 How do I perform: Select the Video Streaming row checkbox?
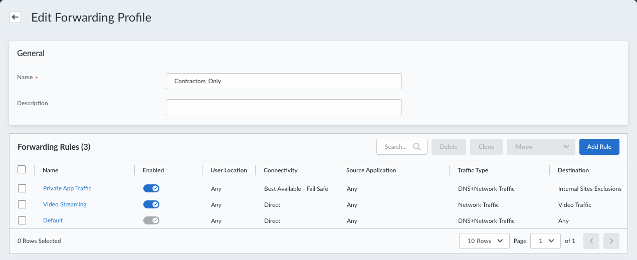coord(22,204)
